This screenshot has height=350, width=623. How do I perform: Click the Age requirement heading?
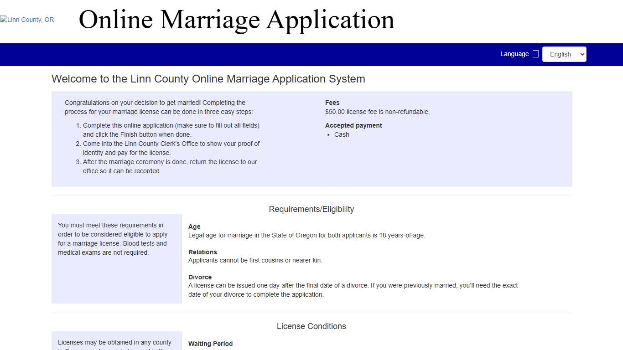194,226
